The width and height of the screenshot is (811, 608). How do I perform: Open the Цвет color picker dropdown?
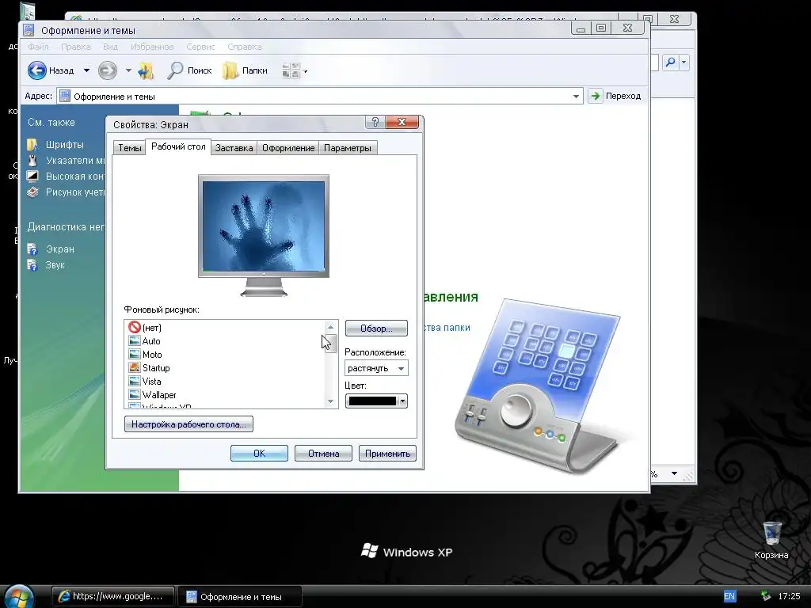click(x=376, y=401)
